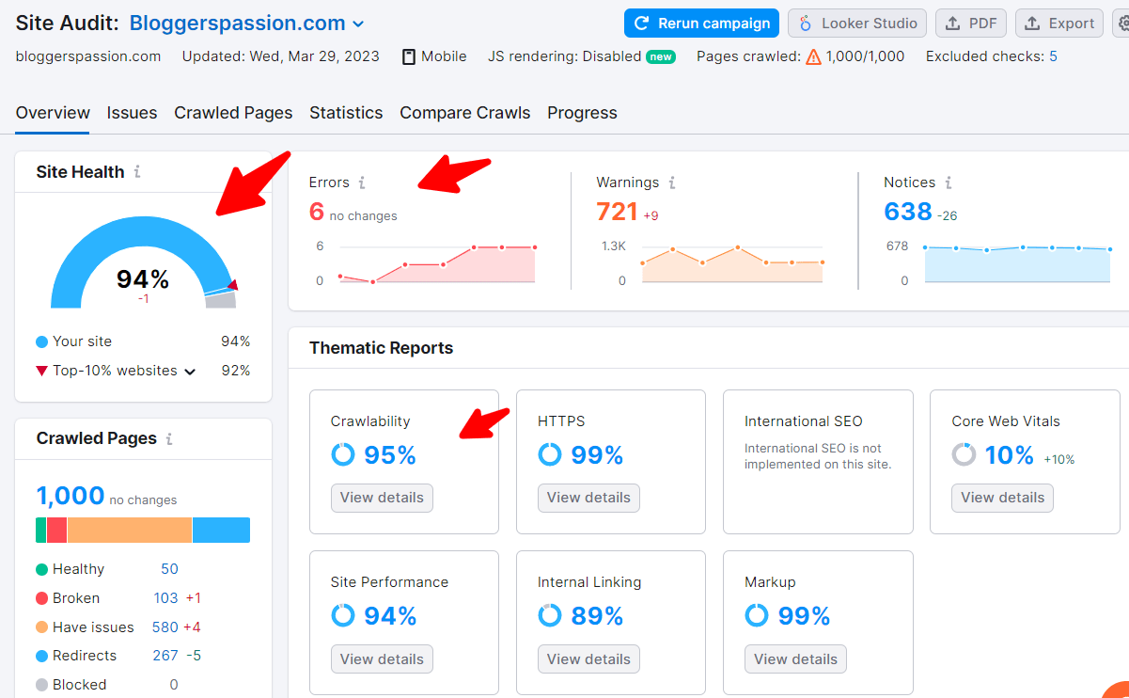
Task: Open the Crawled Pages tab
Action: click(233, 113)
